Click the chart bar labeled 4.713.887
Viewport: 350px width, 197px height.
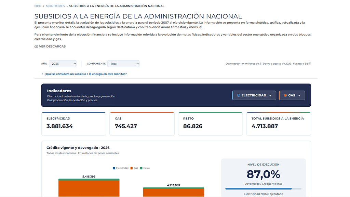click(174, 192)
